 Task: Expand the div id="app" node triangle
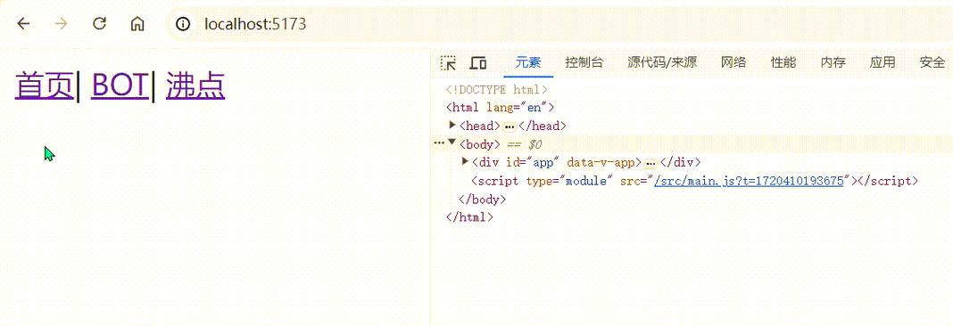click(466, 161)
